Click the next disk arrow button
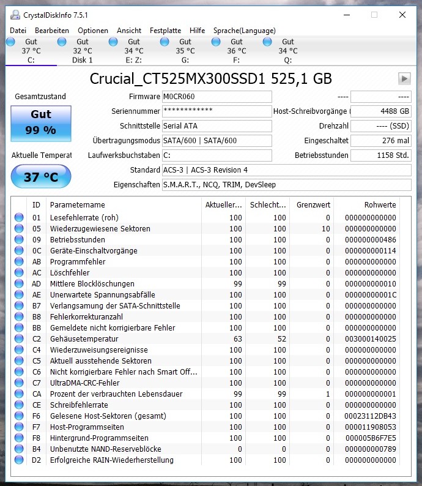This screenshot has width=422, height=486. pos(404,79)
